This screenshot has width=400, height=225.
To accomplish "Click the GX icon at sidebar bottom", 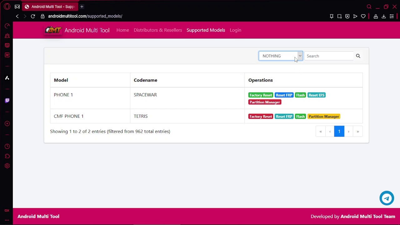I will tap(7, 211).
